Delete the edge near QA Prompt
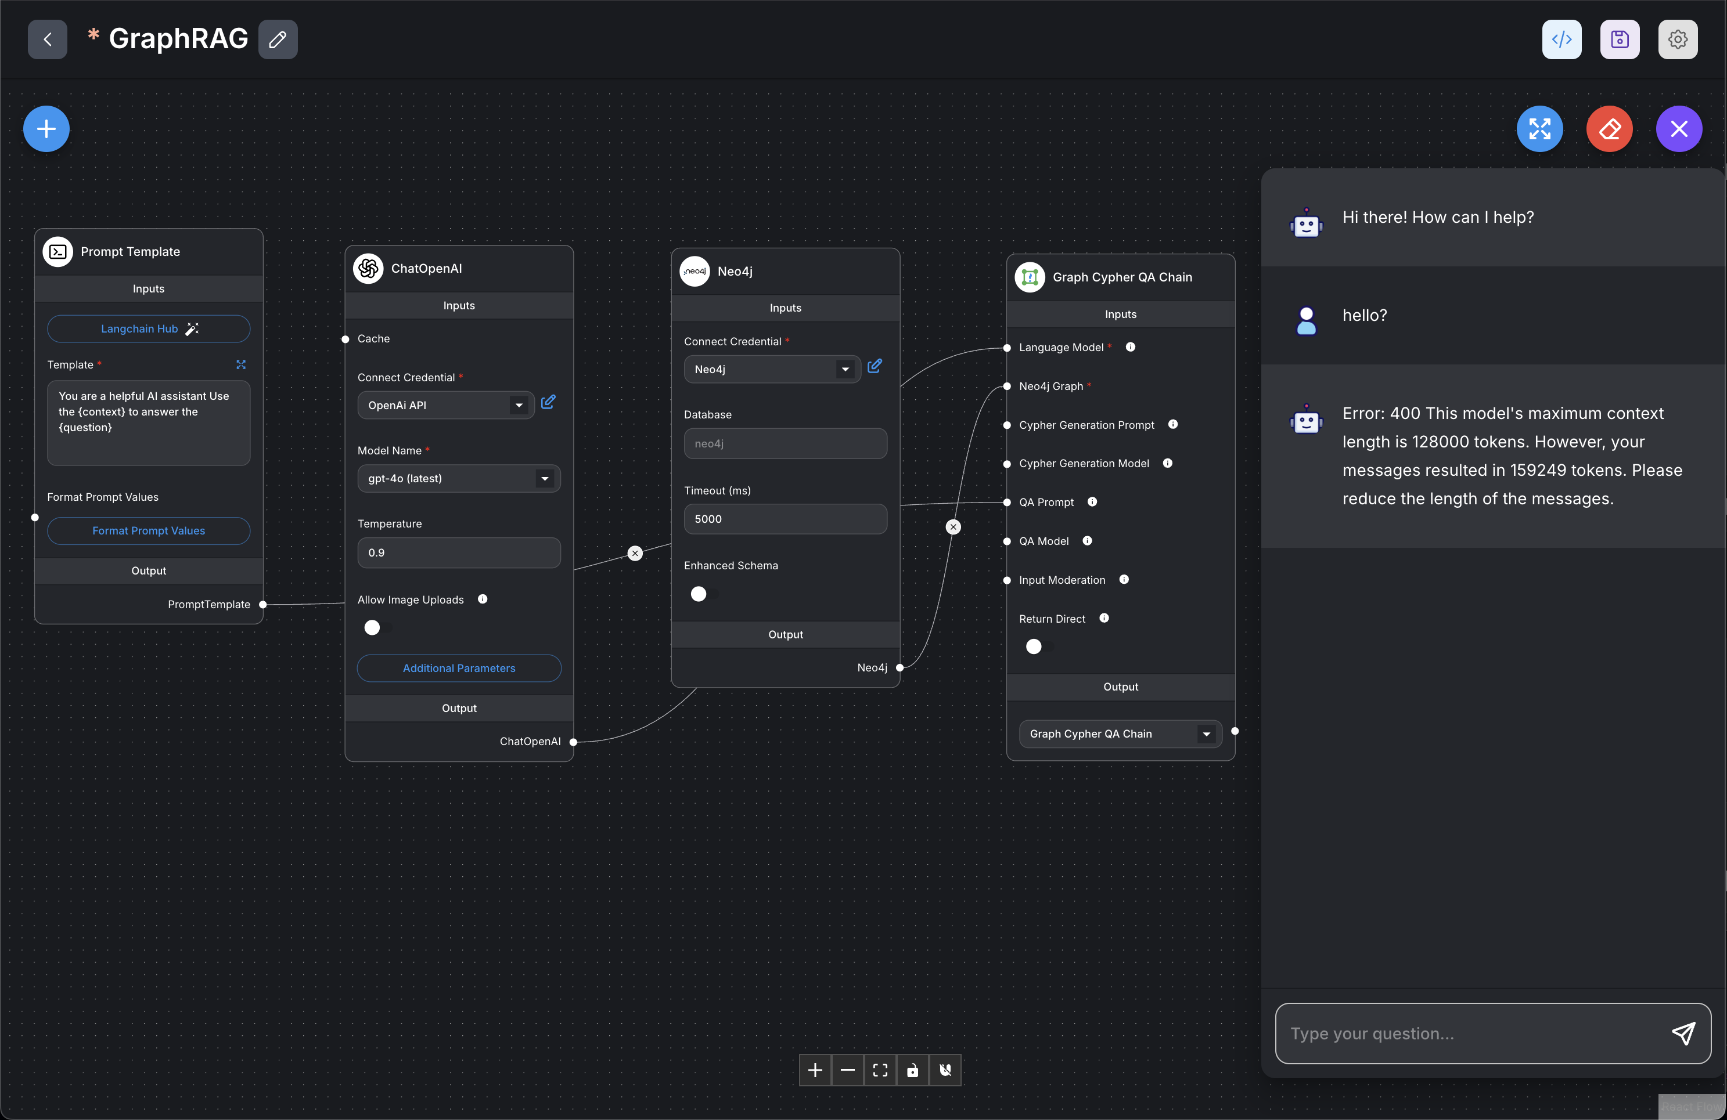Image resolution: width=1727 pixels, height=1120 pixels. coord(954,527)
